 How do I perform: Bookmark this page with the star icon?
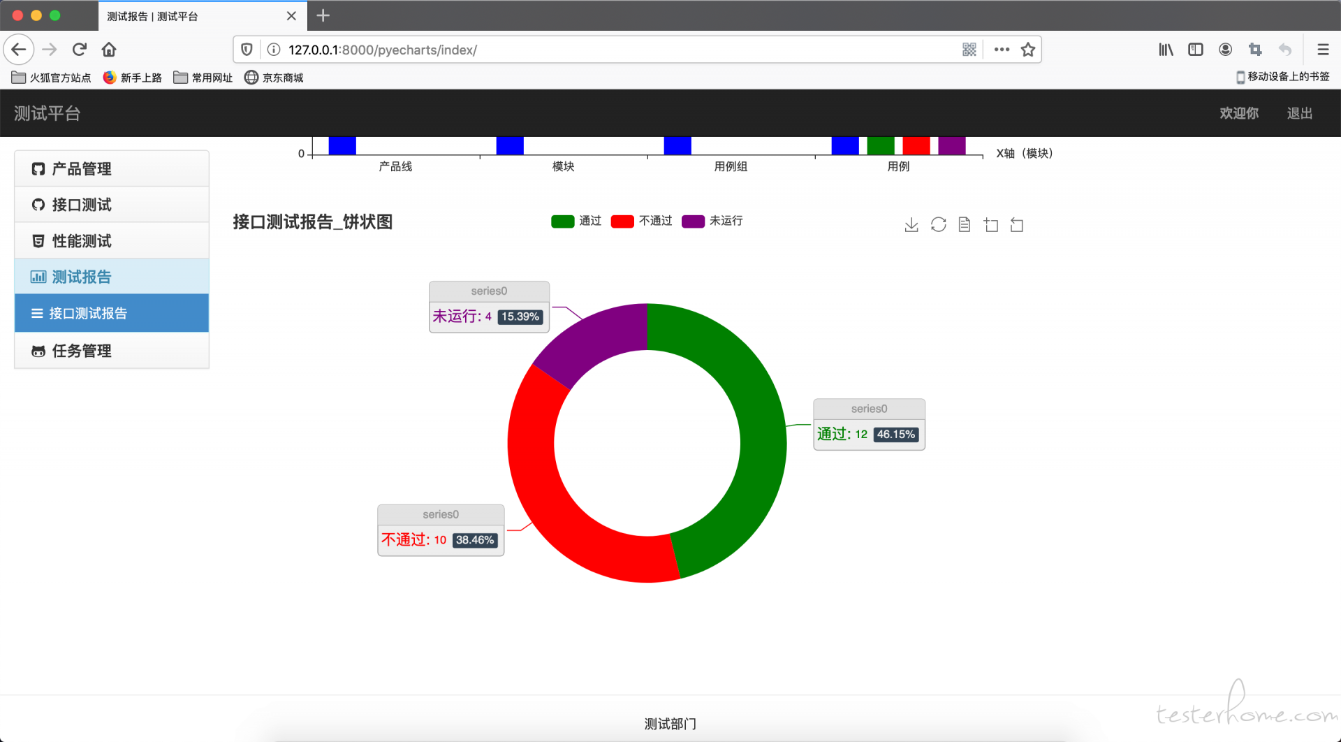(1028, 50)
